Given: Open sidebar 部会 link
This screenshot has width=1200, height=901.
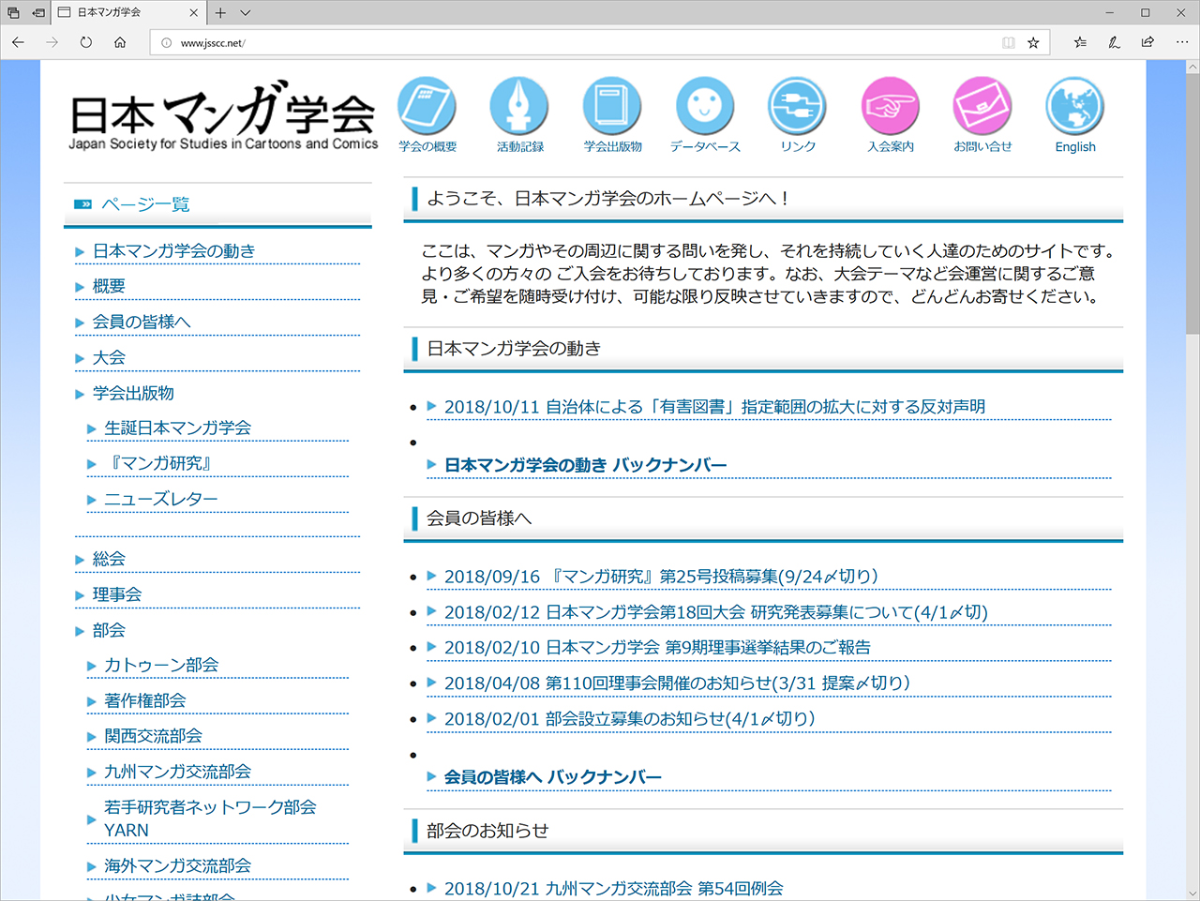Looking at the screenshot, I should [109, 630].
